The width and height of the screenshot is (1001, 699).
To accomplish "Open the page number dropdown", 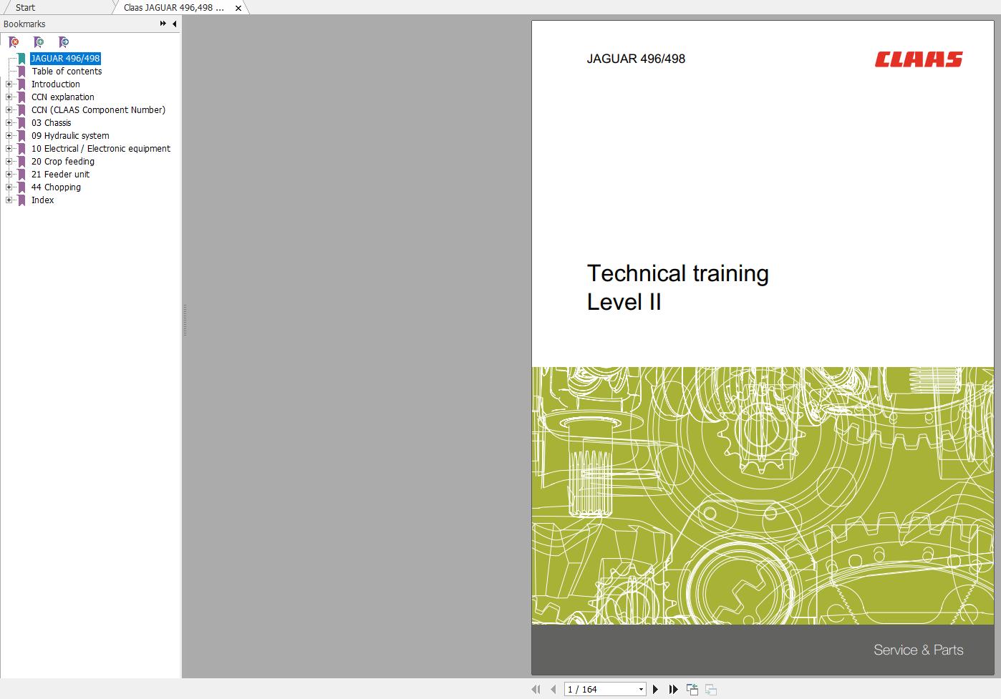I will click(639, 688).
